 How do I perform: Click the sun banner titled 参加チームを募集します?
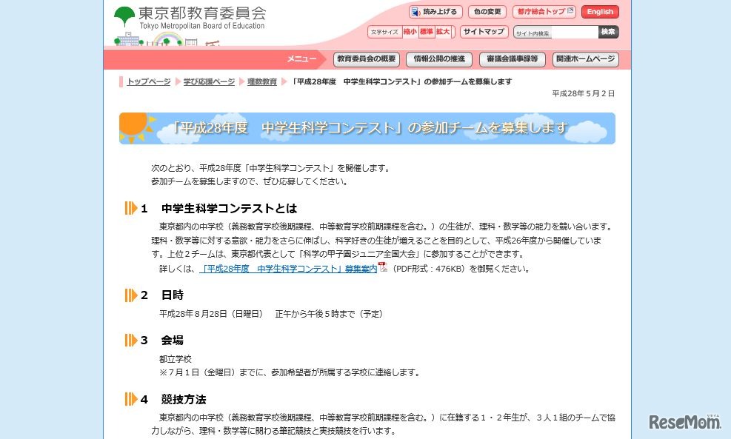(x=367, y=128)
